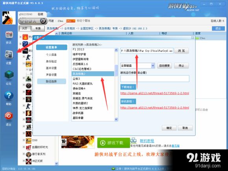
Task: Open the download address link under 下载地址
Action: click(x=155, y=93)
